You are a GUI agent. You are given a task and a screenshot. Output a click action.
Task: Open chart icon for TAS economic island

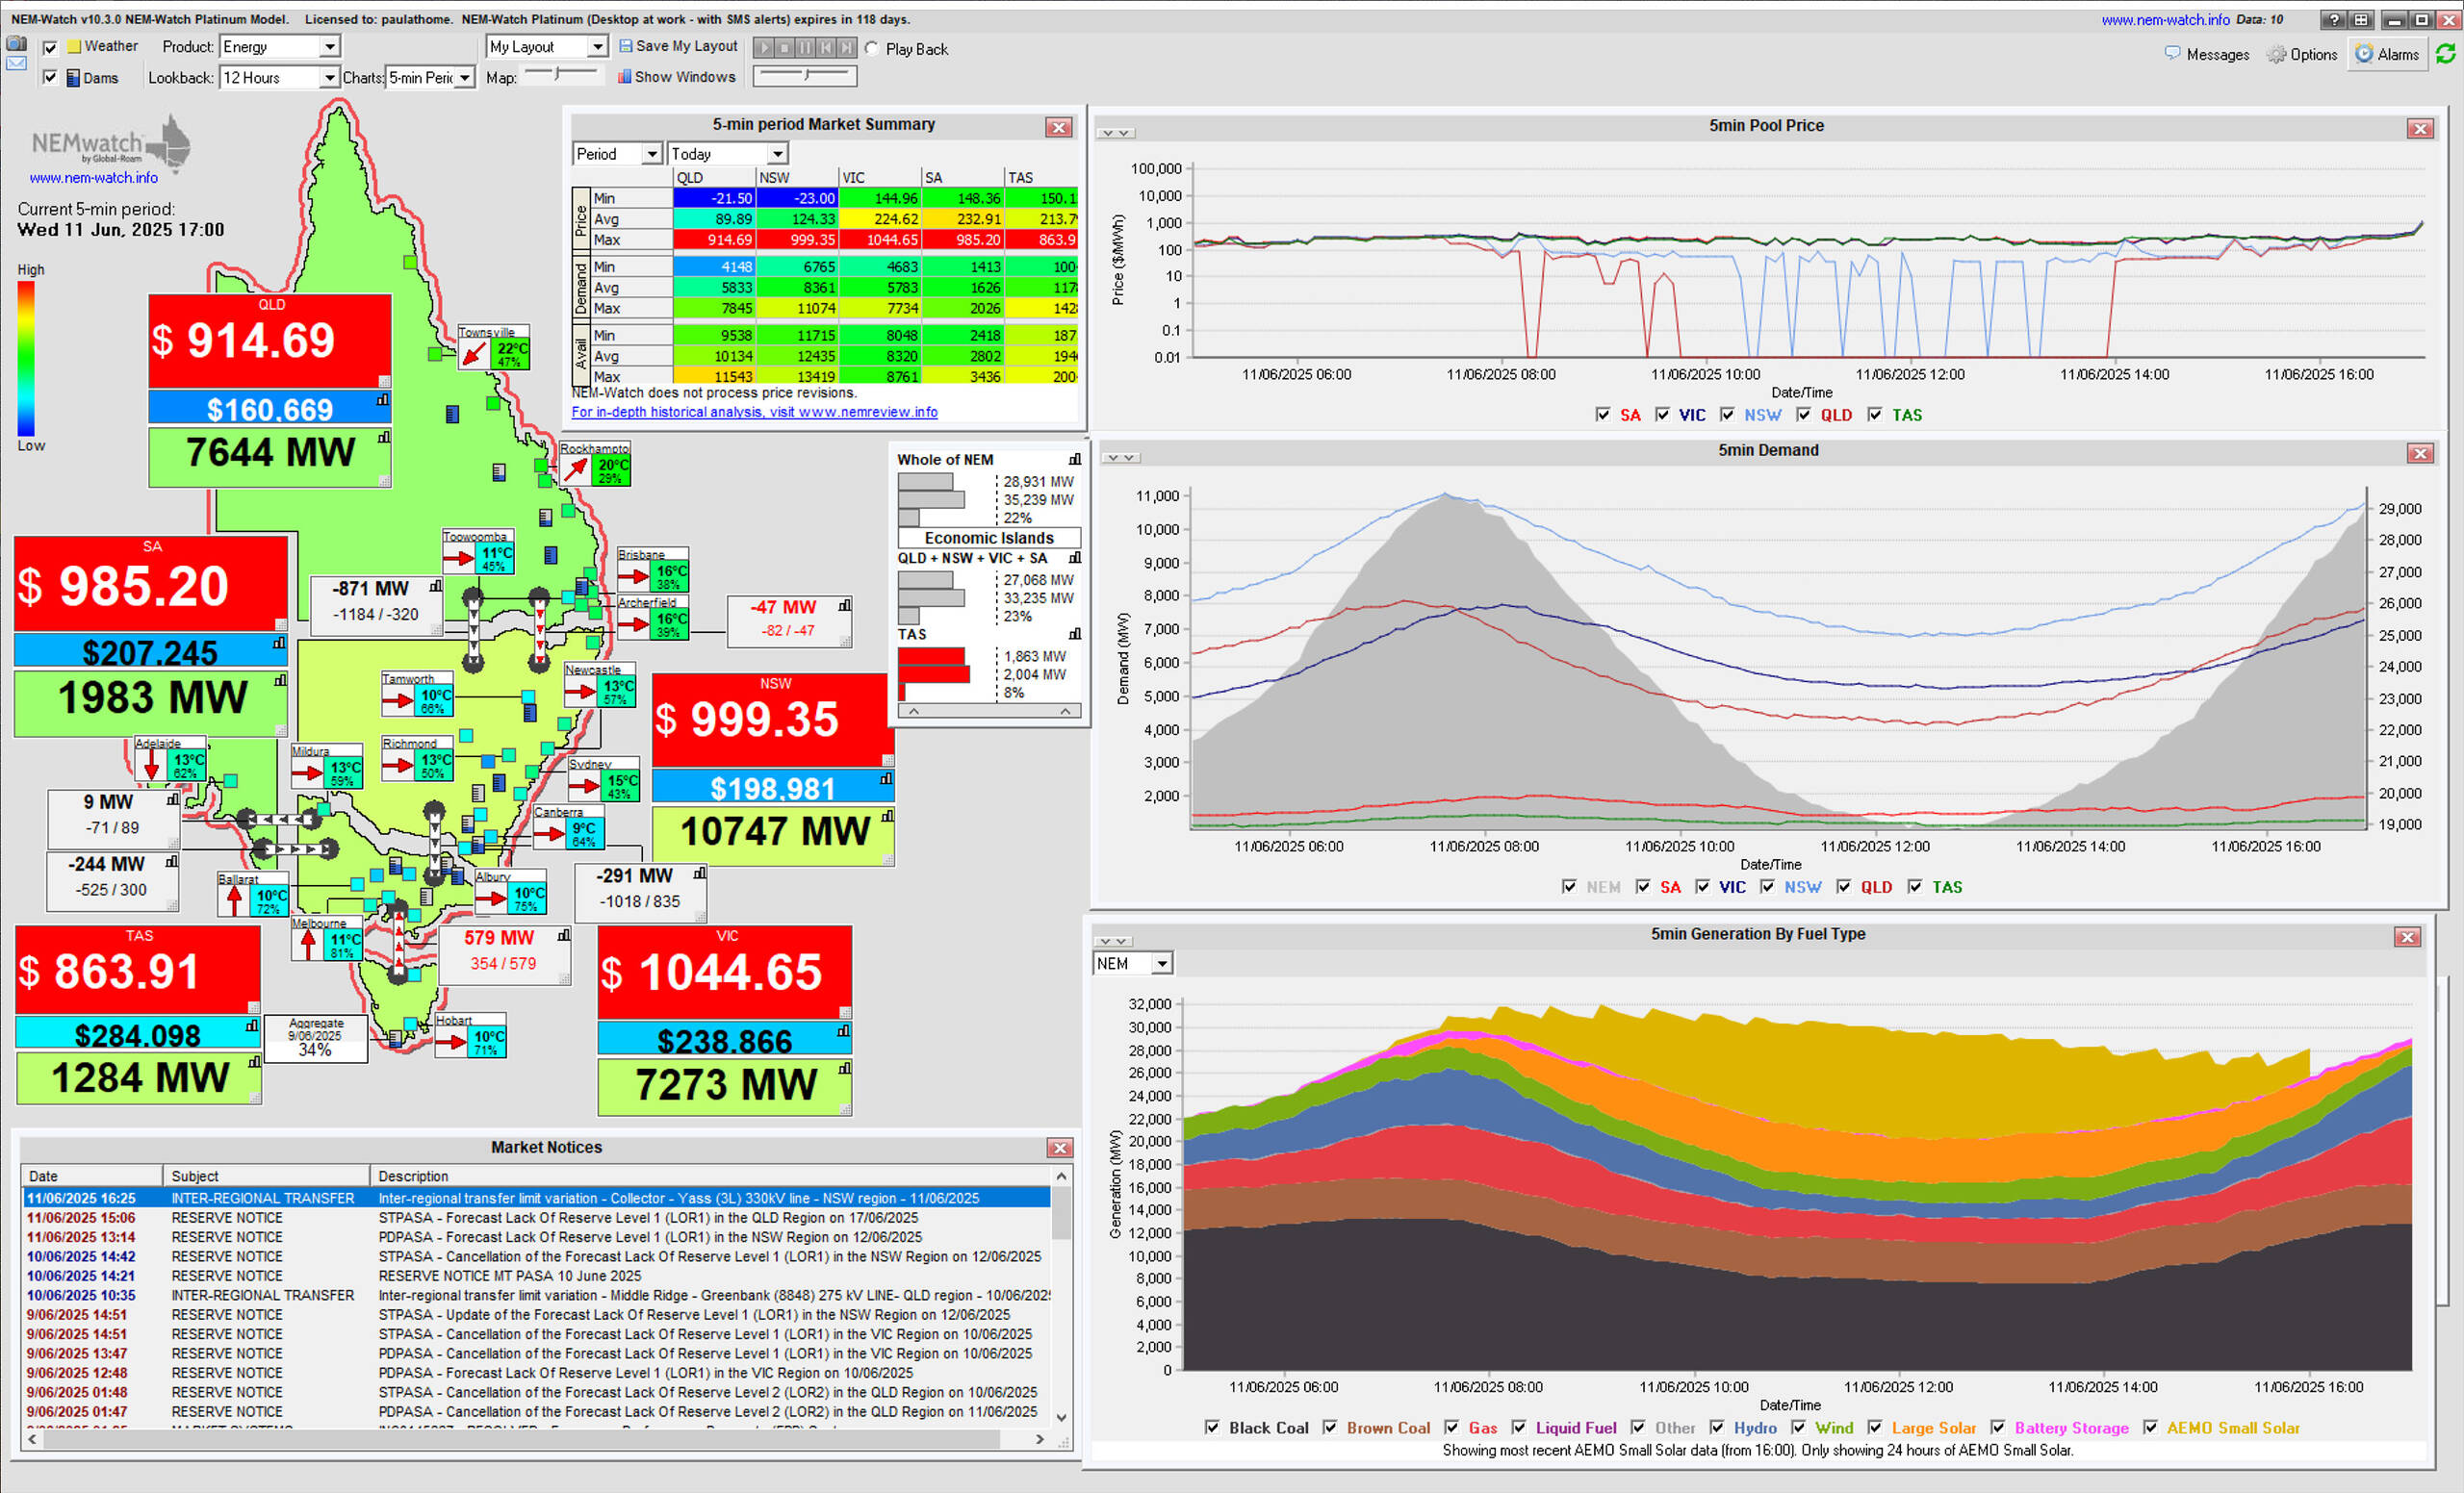point(1075,634)
